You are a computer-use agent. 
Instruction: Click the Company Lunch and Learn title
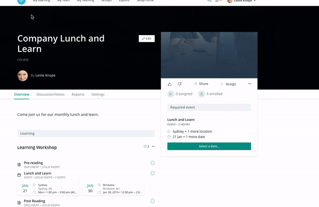pyautogui.click(x=61, y=44)
